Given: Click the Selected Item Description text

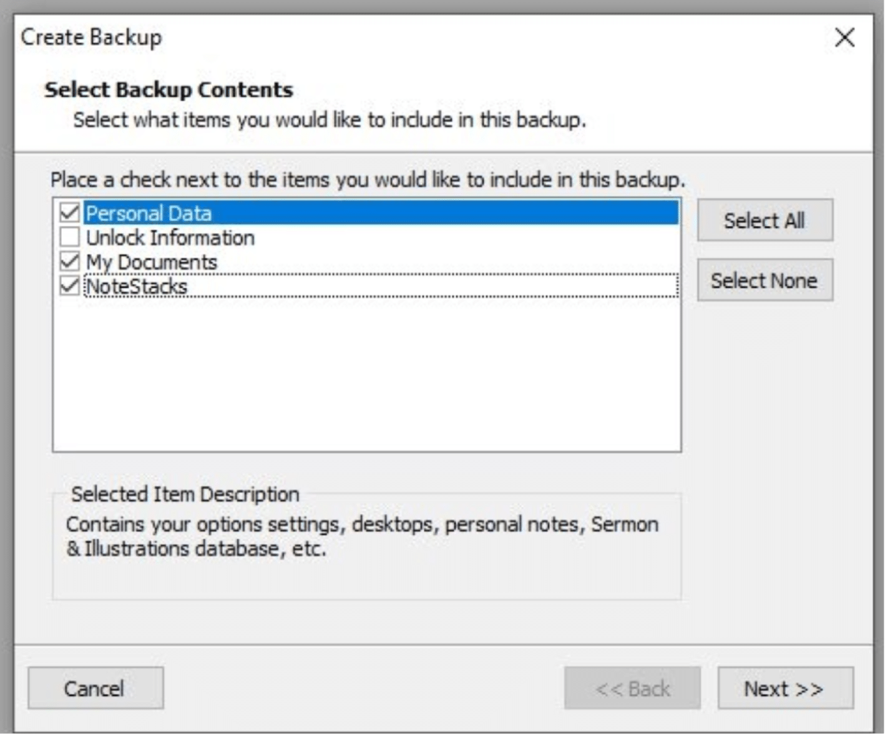Looking at the screenshot, I should pyautogui.click(x=362, y=536).
